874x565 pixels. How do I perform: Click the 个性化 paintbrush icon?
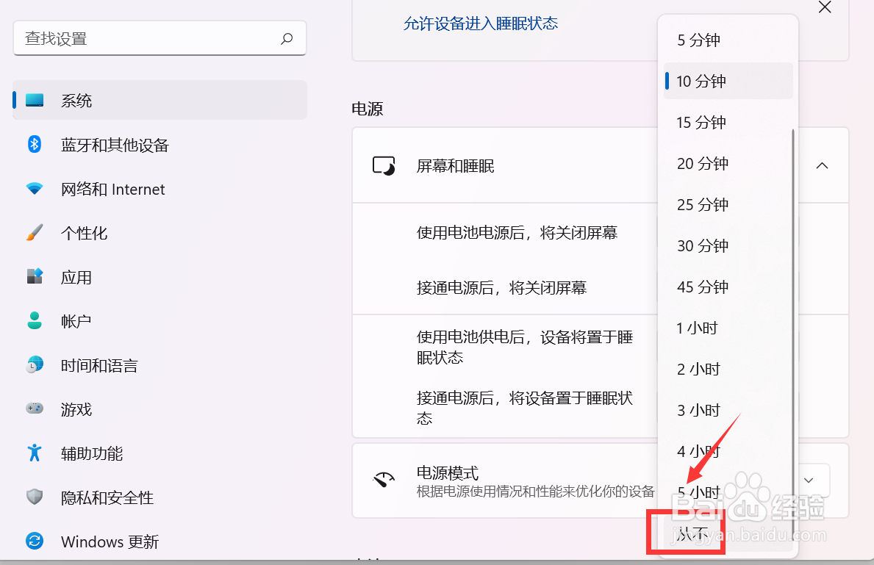tap(35, 233)
